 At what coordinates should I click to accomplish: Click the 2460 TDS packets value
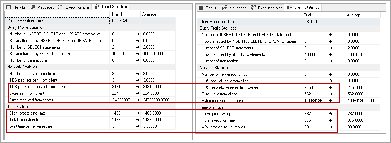click(x=309, y=87)
